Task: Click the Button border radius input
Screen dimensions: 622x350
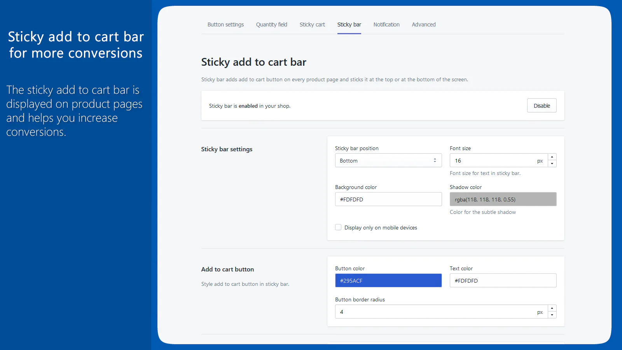Action: pyautogui.click(x=441, y=312)
